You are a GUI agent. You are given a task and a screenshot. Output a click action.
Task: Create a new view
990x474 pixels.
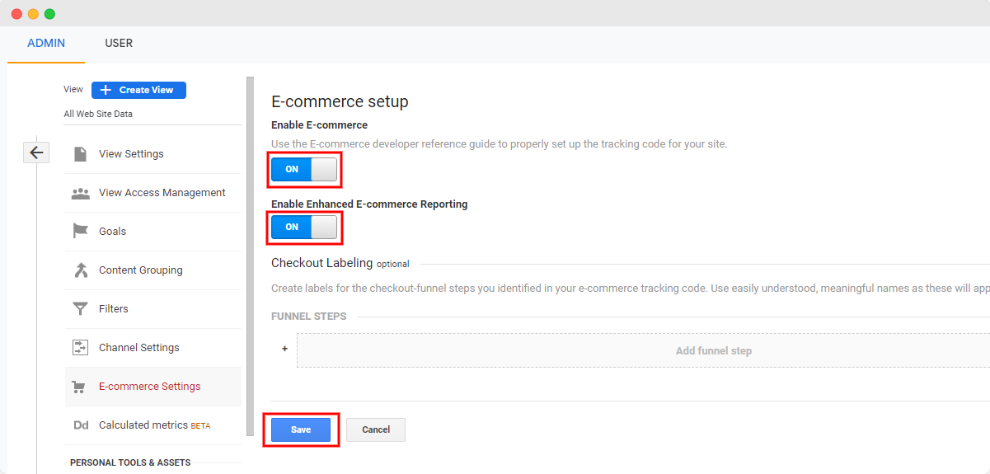[x=138, y=90]
